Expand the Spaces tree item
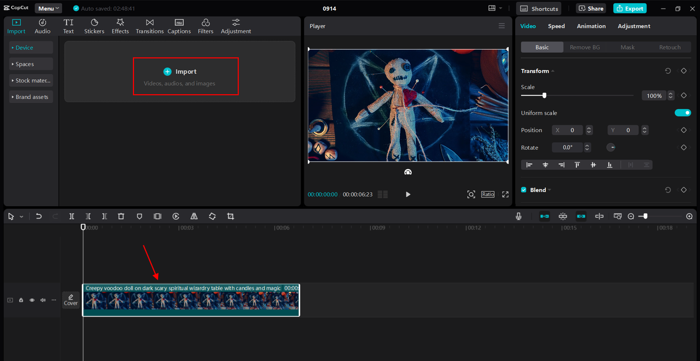The width and height of the screenshot is (700, 361). 31,64
